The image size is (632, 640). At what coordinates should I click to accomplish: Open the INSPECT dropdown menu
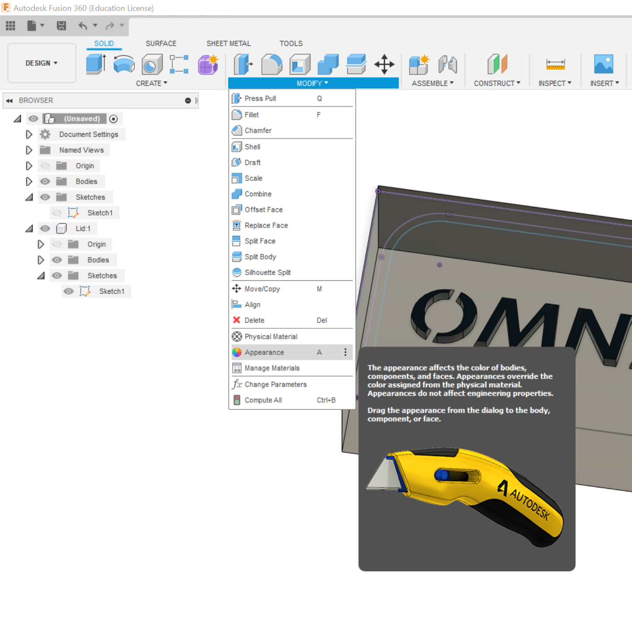pyautogui.click(x=555, y=83)
